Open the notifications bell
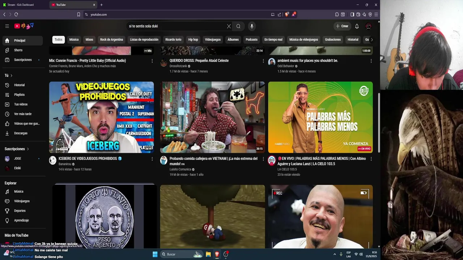463x260 pixels. point(357,26)
